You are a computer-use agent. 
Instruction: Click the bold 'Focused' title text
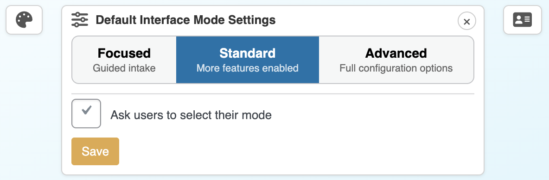click(124, 54)
